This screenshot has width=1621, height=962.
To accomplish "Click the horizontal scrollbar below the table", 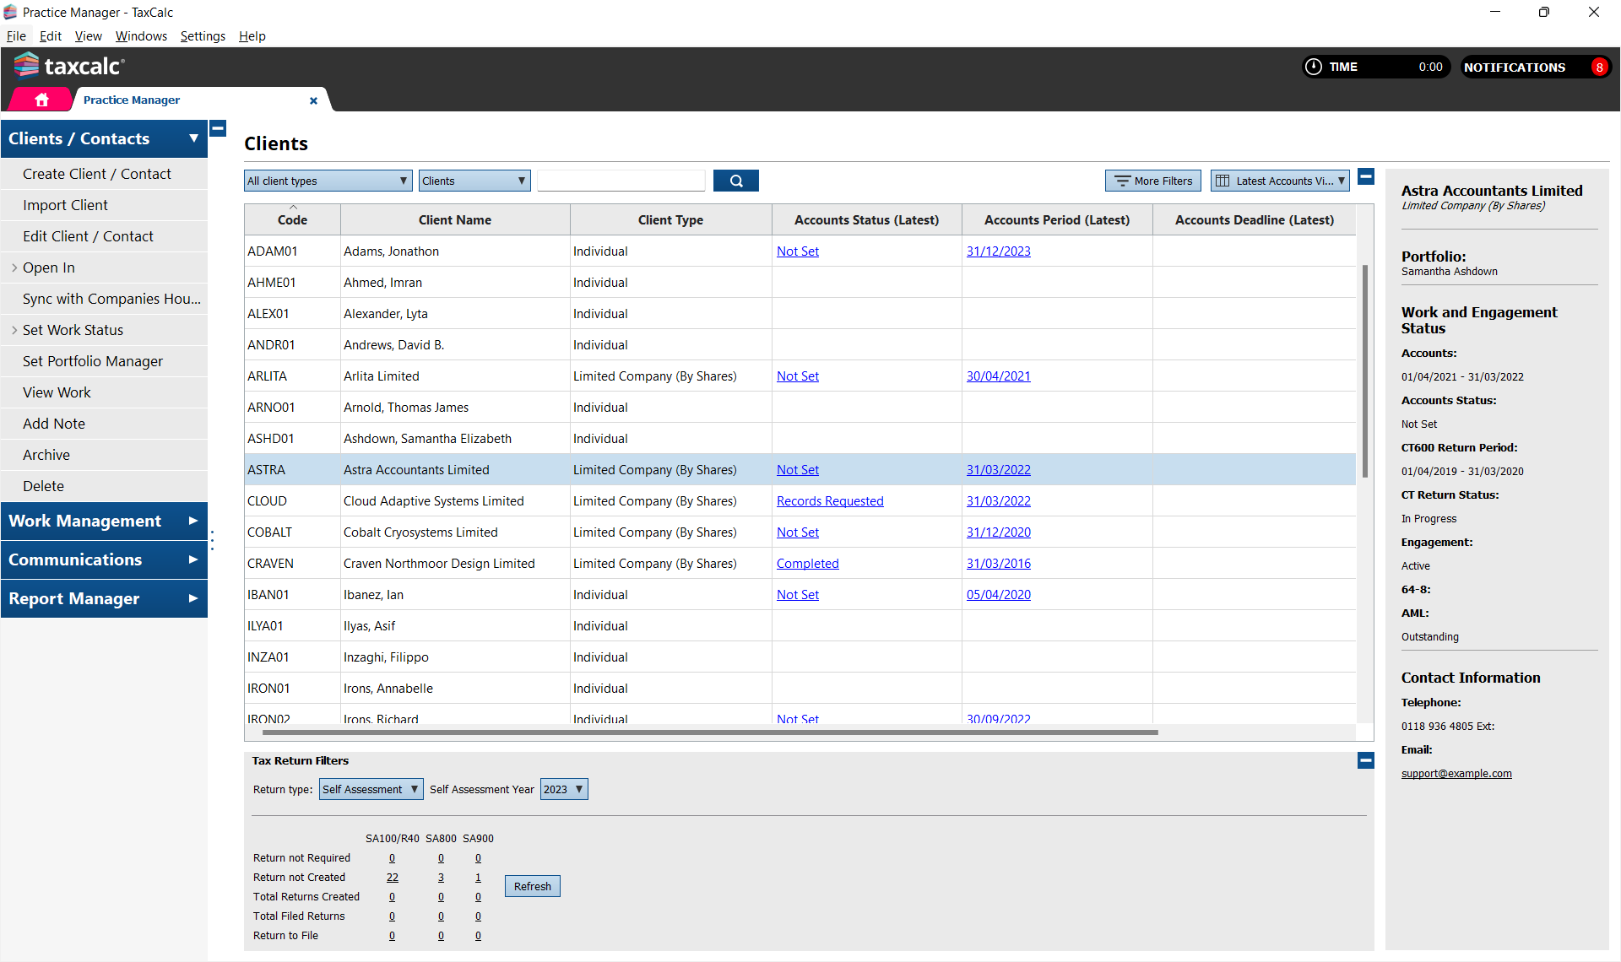I will [709, 732].
